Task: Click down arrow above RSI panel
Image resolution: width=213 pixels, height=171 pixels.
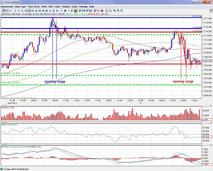Action: pyautogui.click(x=5, y=123)
